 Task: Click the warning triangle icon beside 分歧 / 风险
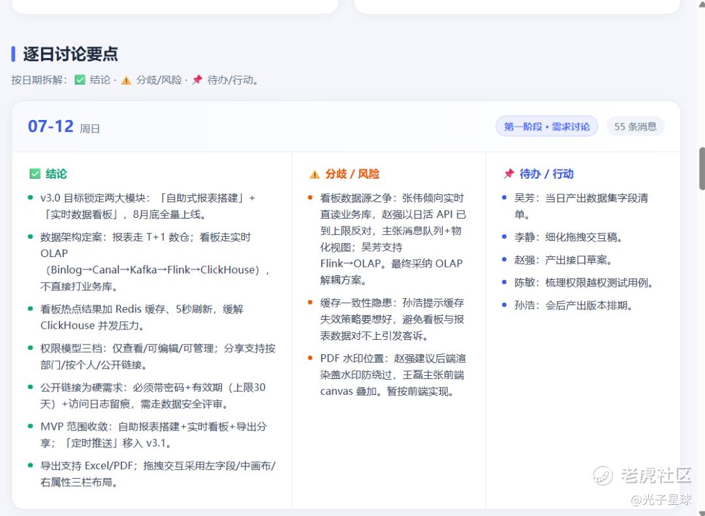tap(315, 174)
